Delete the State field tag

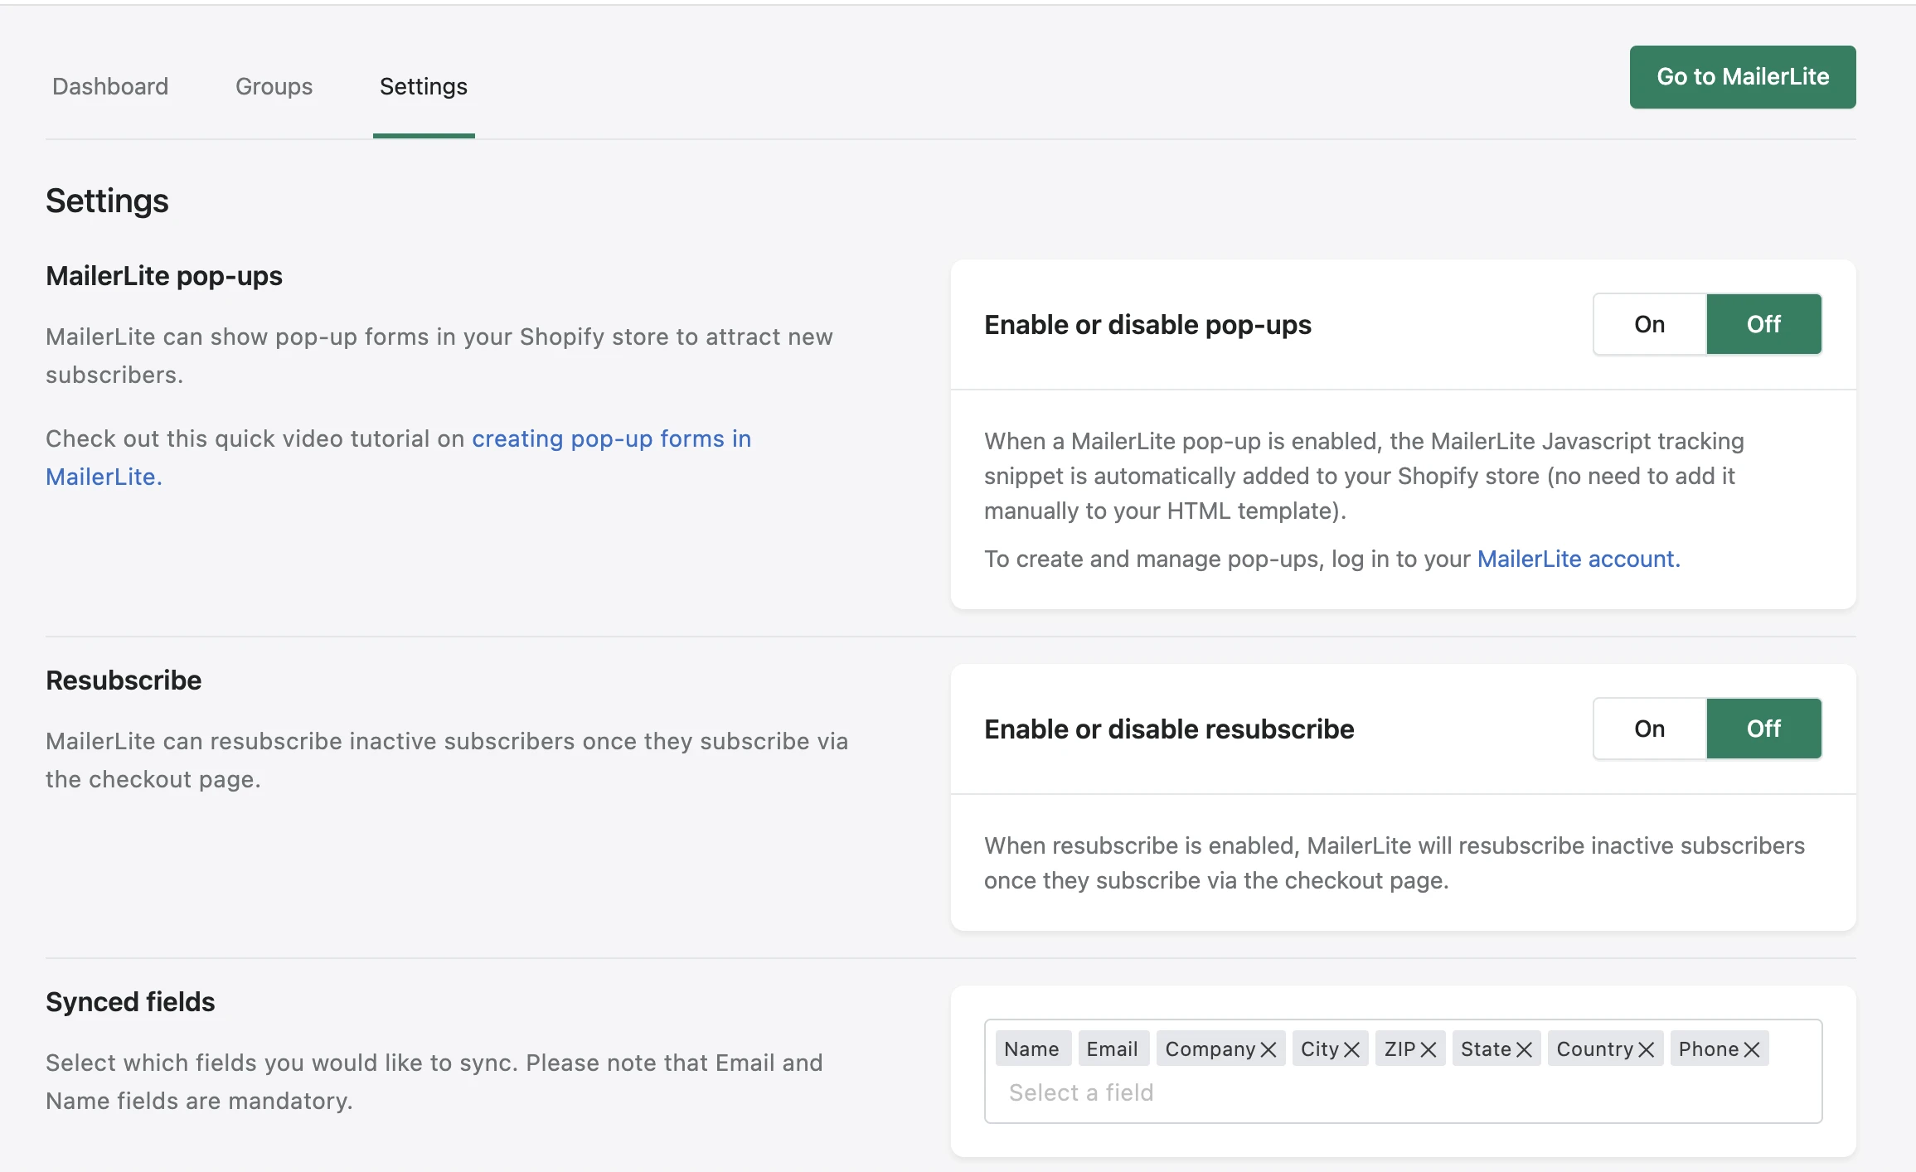(1524, 1049)
